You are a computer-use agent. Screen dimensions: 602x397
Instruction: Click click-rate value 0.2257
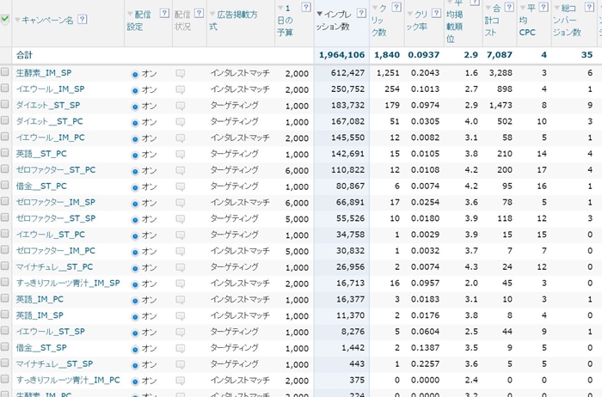(425, 363)
